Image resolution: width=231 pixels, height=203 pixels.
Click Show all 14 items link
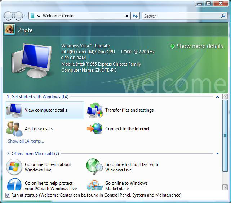[x=26, y=141]
